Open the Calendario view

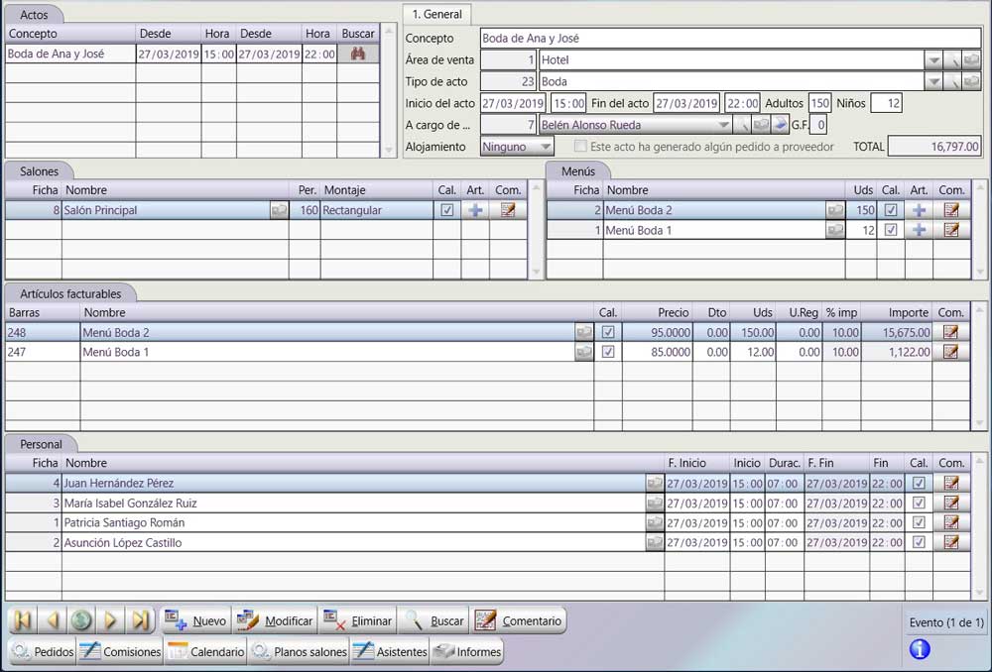coord(205,652)
